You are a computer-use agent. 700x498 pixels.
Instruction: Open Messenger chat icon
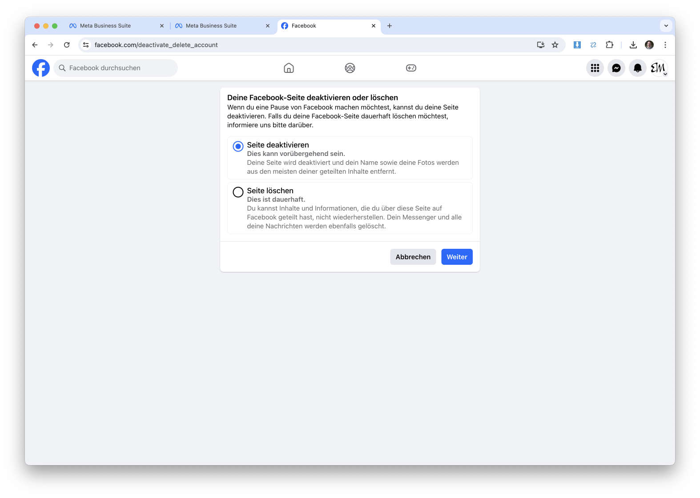click(x=616, y=68)
